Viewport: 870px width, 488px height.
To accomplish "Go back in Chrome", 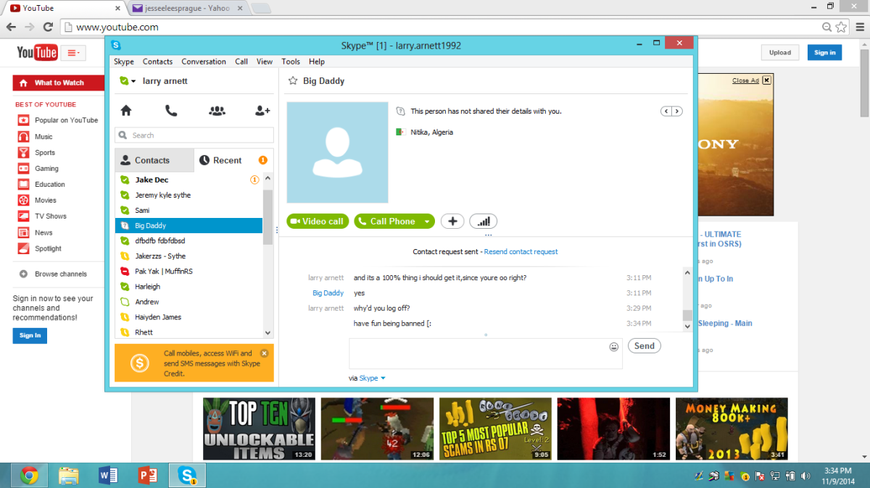I will tap(10, 27).
